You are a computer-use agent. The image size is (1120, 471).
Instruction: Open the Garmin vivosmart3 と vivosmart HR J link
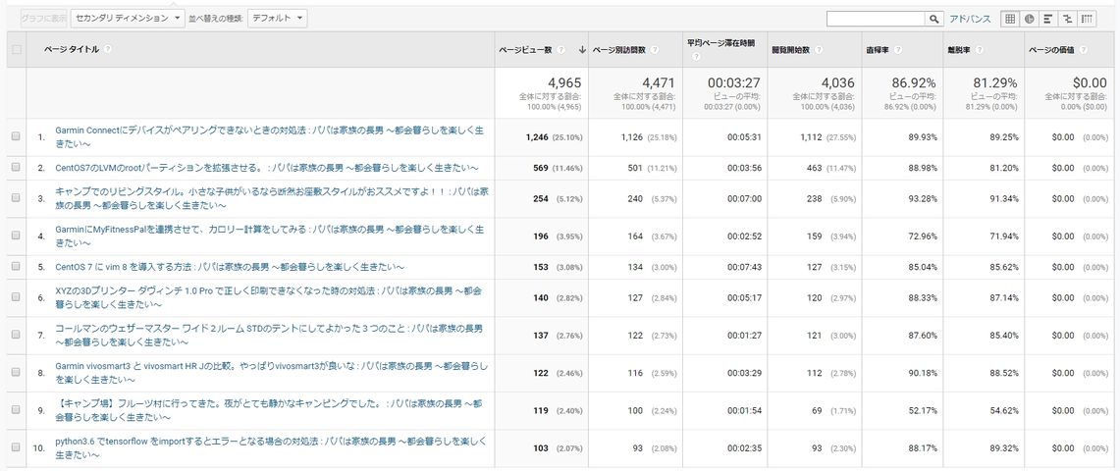272,373
